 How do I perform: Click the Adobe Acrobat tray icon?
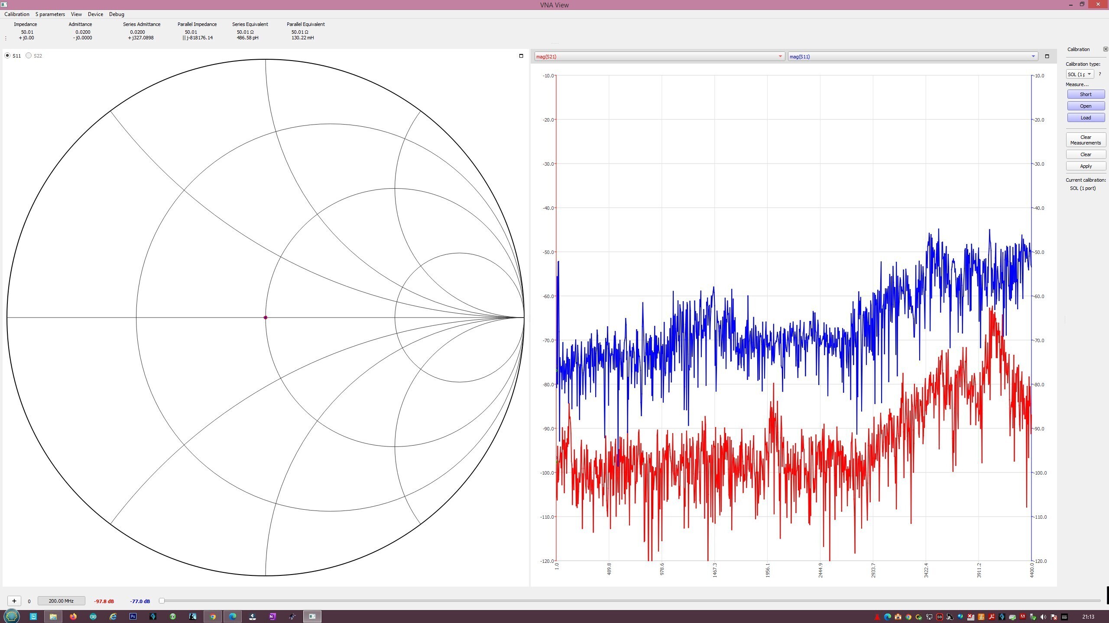pyautogui.click(x=992, y=617)
